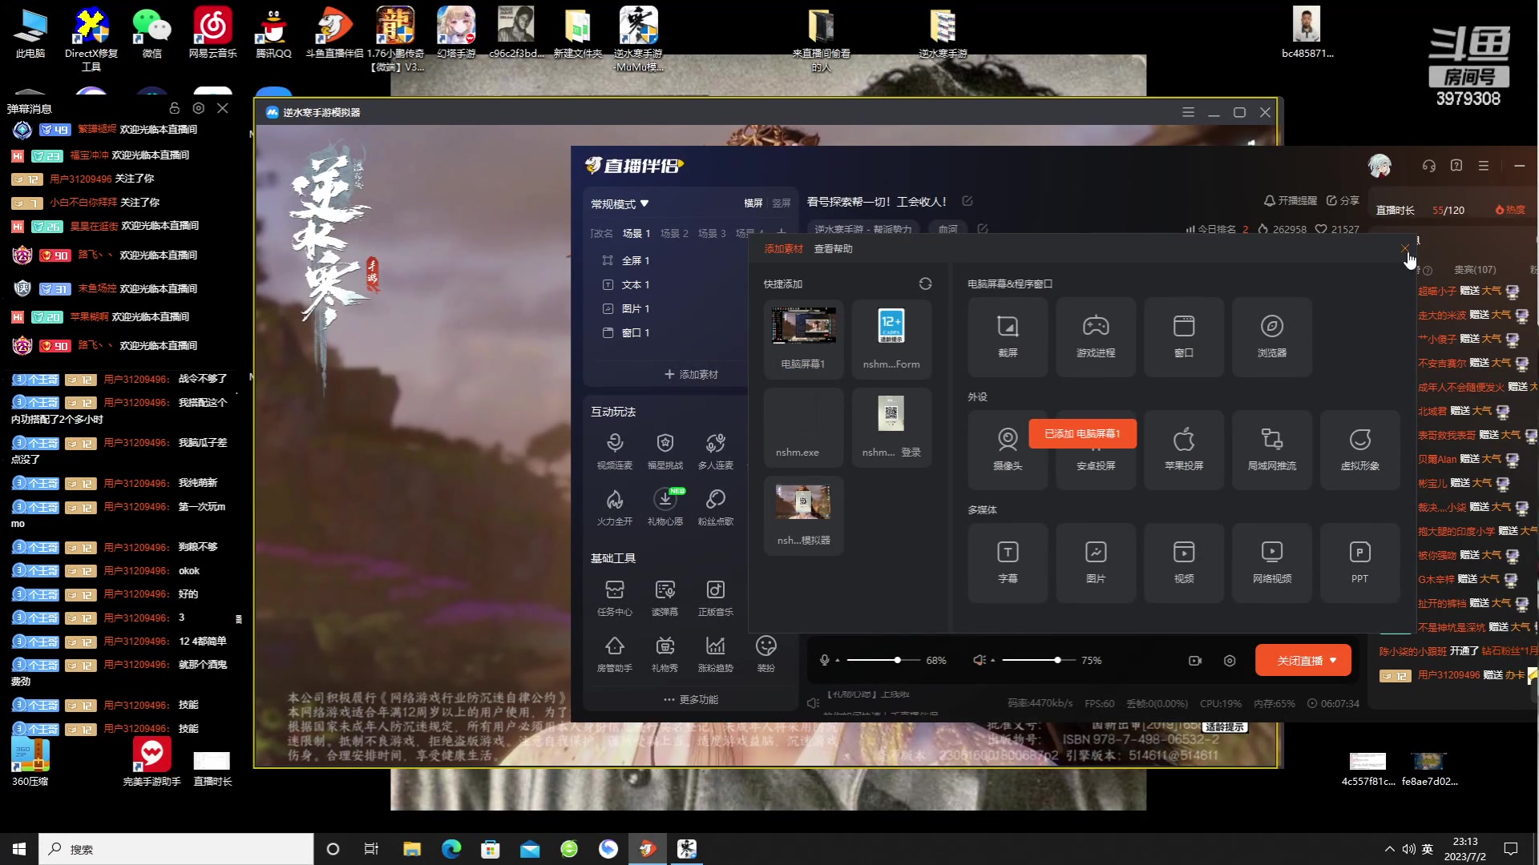Screen dimensions: 1539x865
Task: Add a 窗口 window capture source
Action: pos(1184,336)
